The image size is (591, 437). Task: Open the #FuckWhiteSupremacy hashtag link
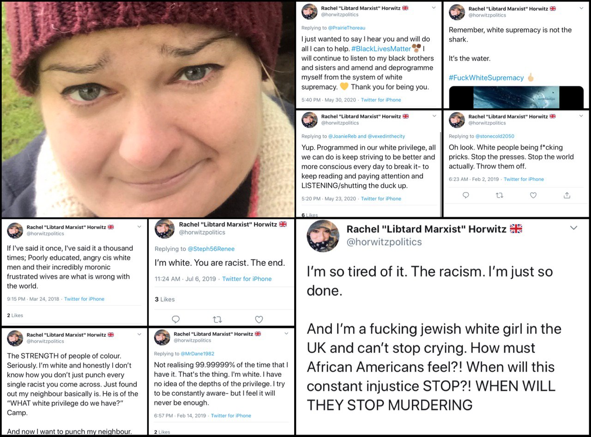pyautogui.click(x=486, y=78)
